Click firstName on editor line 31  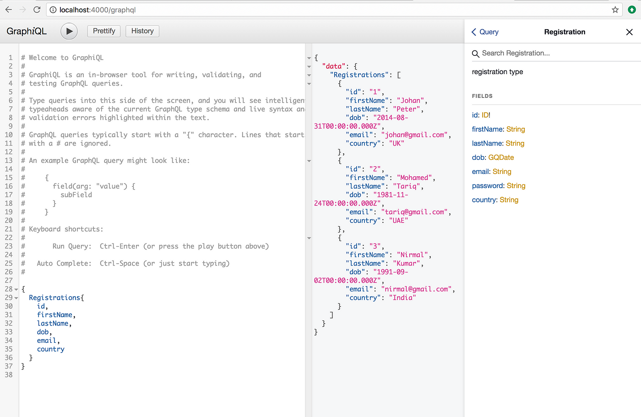click(x=54, y=315)
